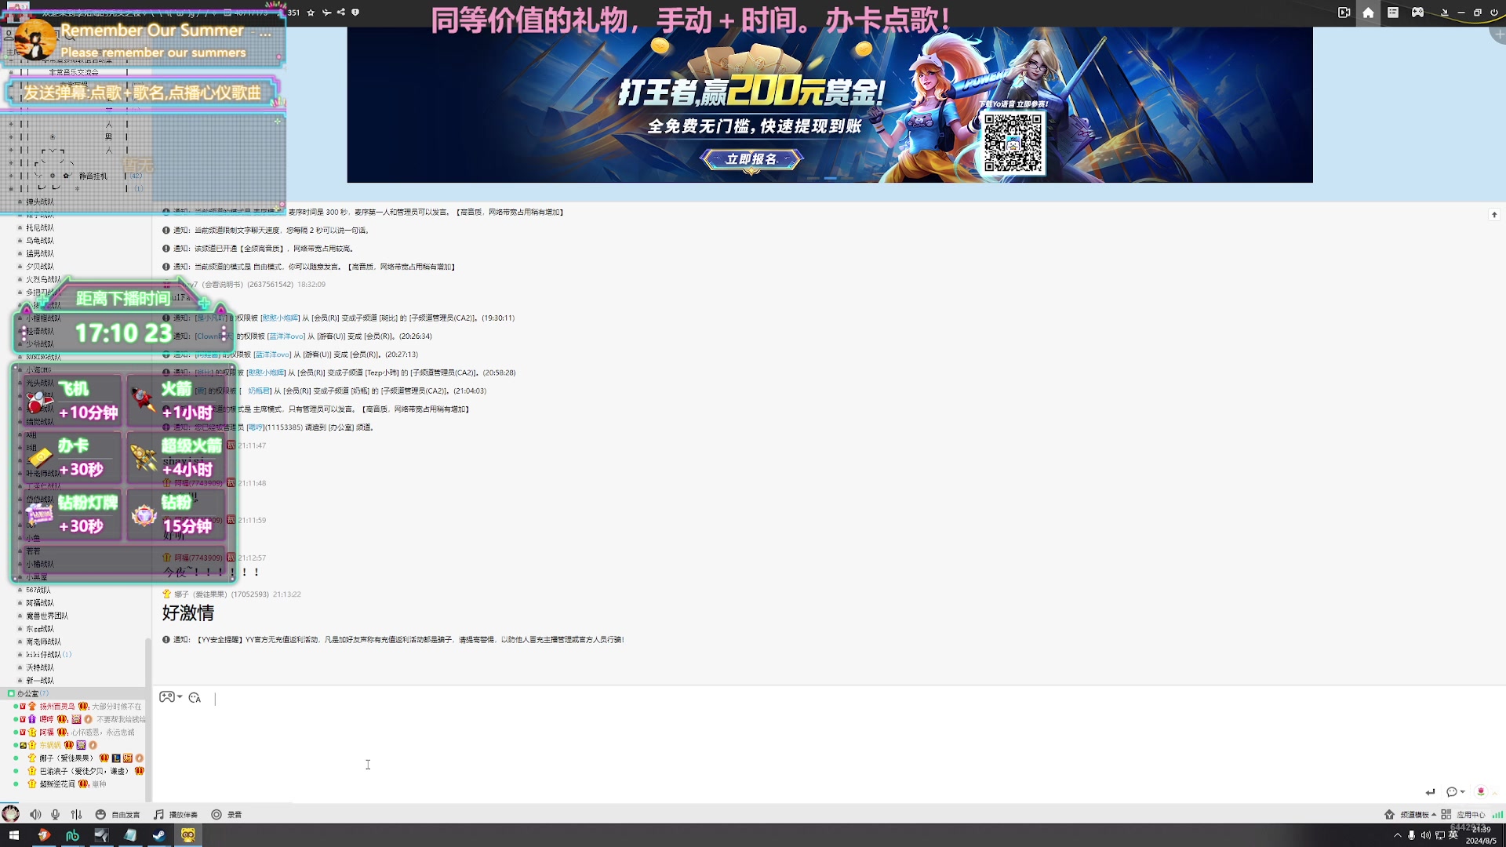Click the 录音 record button
Screen dimensions: 1506x847
227,815
